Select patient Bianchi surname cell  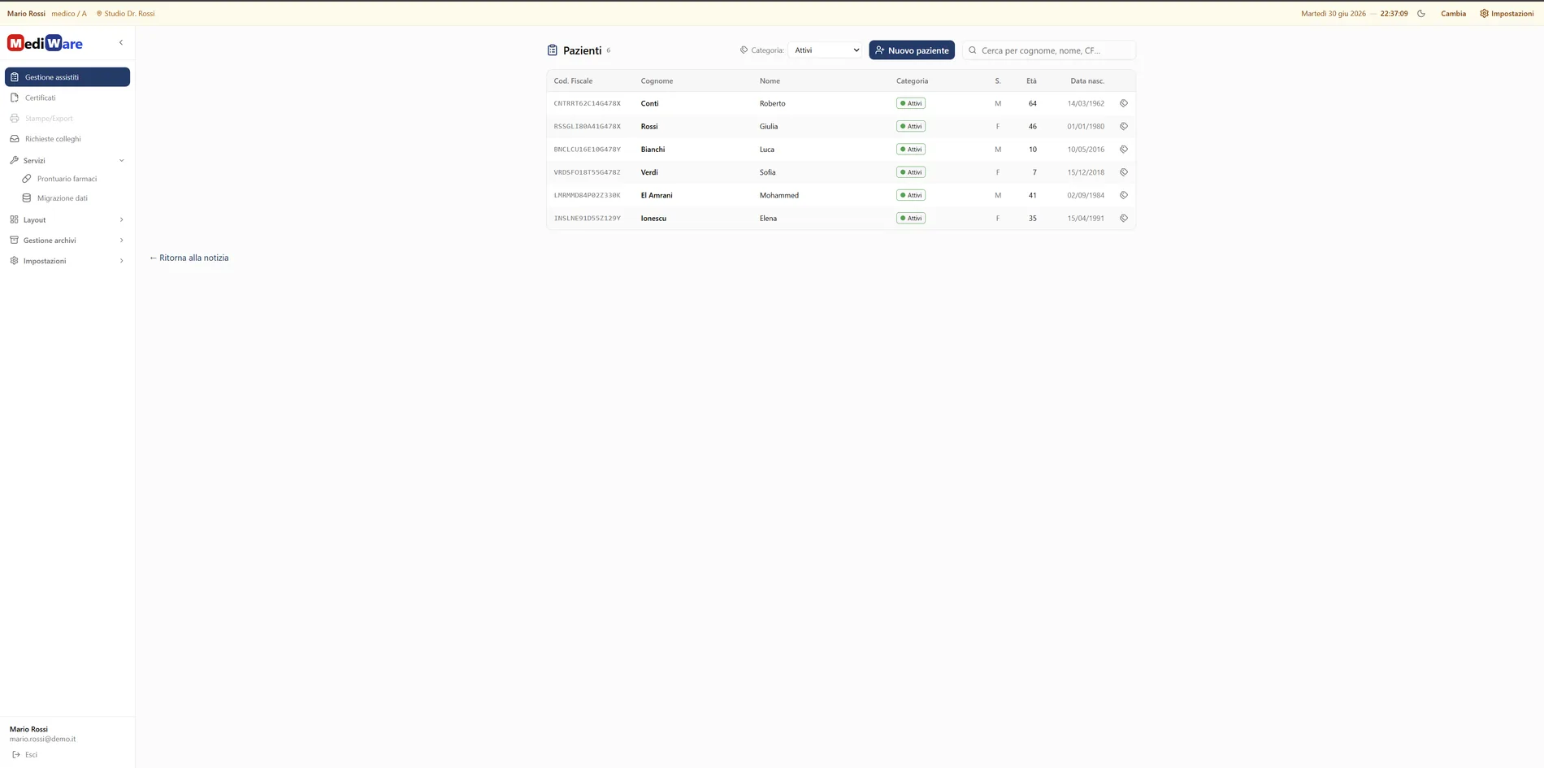[x=653, y=150]
